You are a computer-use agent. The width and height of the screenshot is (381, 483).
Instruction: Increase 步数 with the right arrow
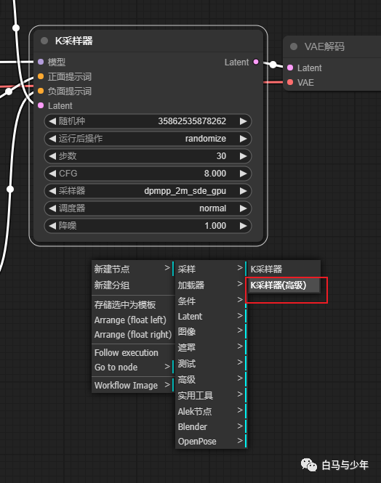243,156
